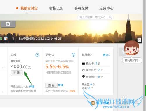Viewport: 146px width, 111px height.
Task: Click 历史产品本息兑付率100% text
Action: tap(60, 91)
